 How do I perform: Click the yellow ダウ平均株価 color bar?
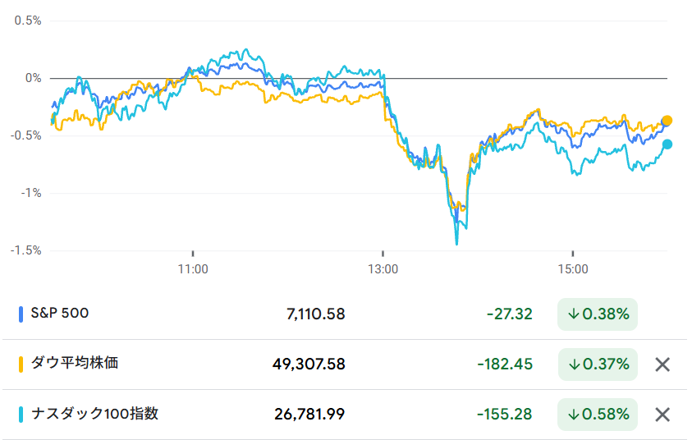(x=21, y=364)
